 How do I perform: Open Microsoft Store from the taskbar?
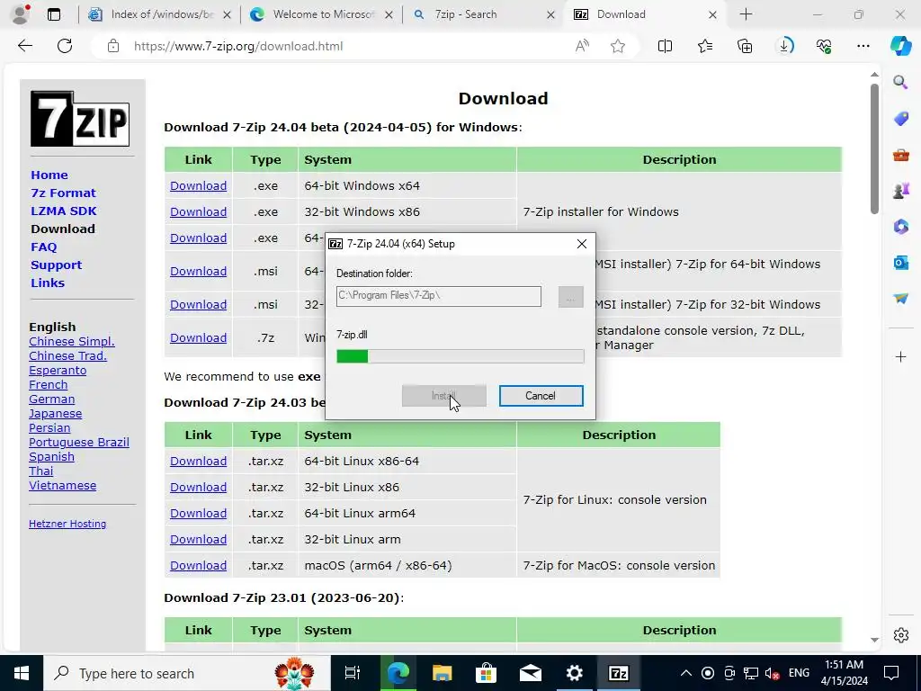point(486,673)
